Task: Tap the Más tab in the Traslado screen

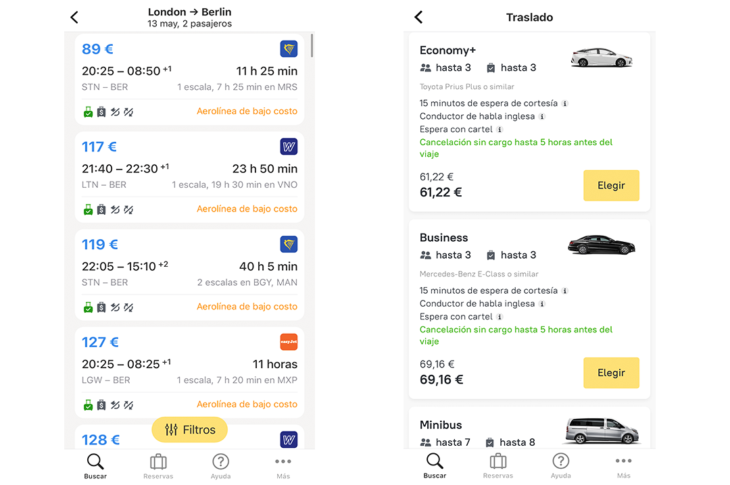Action: point(623,466)
